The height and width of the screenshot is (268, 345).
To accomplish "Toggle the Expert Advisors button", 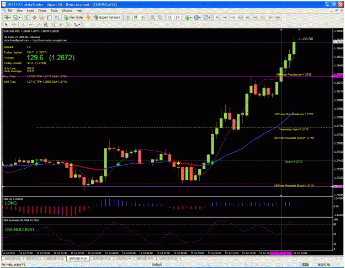I will click(x=107, y=17).
